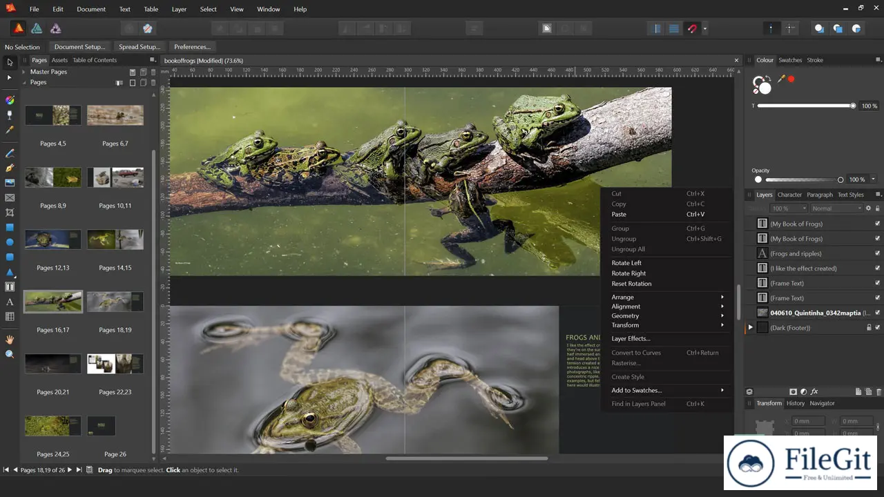Select the Artistic Text tool

10,302
